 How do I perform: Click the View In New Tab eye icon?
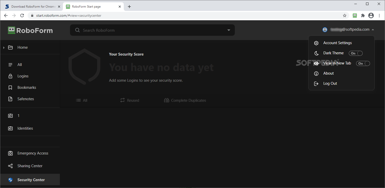pyautogui.click(x=316, y=63)
